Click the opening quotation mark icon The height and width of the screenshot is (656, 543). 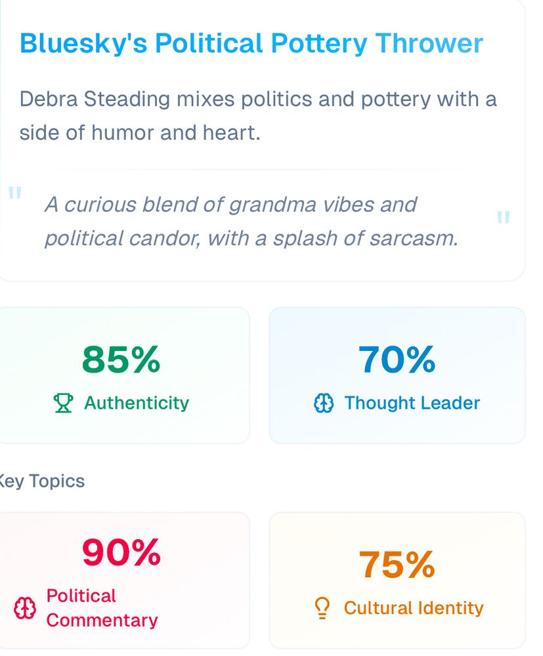pyautogui.click(x=14, y=194)
